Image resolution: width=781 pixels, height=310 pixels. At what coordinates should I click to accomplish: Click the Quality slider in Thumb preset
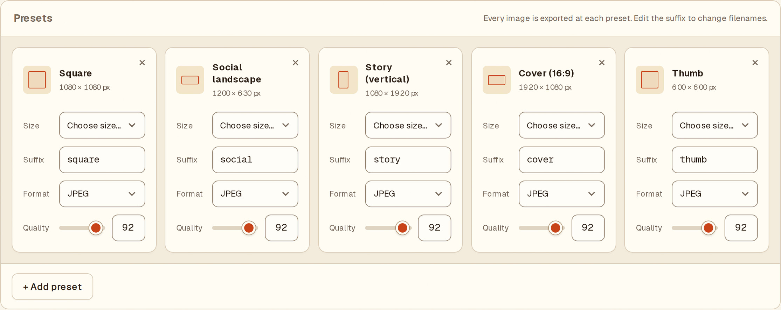pyautogui.click(x=694, y=228)
